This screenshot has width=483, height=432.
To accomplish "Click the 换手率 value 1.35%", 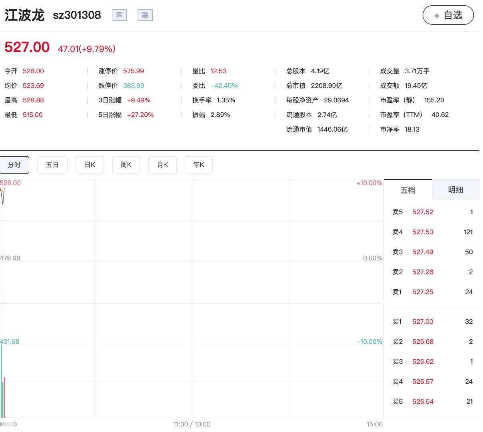I will [226, 100].
